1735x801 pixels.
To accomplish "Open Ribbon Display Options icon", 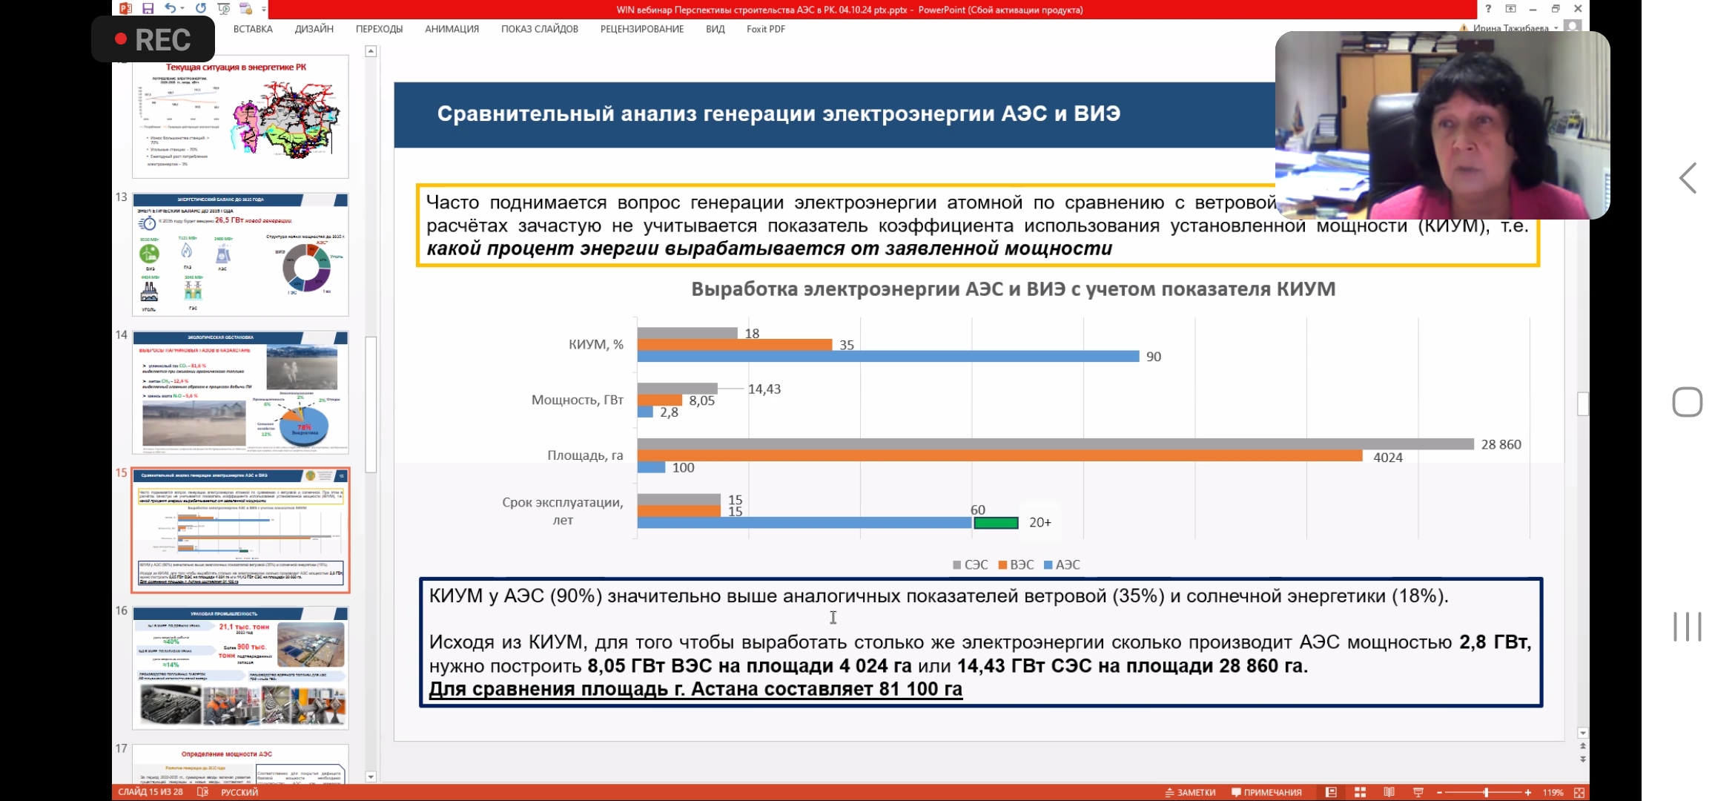I will pyautogui.click(x=1510, y=9).
